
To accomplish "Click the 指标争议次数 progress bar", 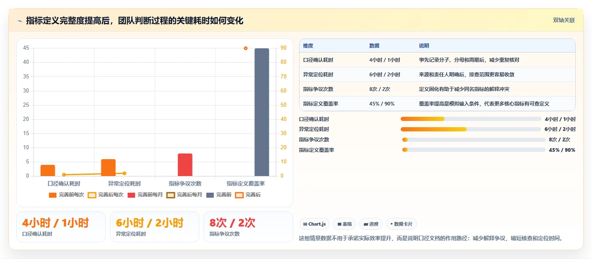I will (x=474, y=140).
